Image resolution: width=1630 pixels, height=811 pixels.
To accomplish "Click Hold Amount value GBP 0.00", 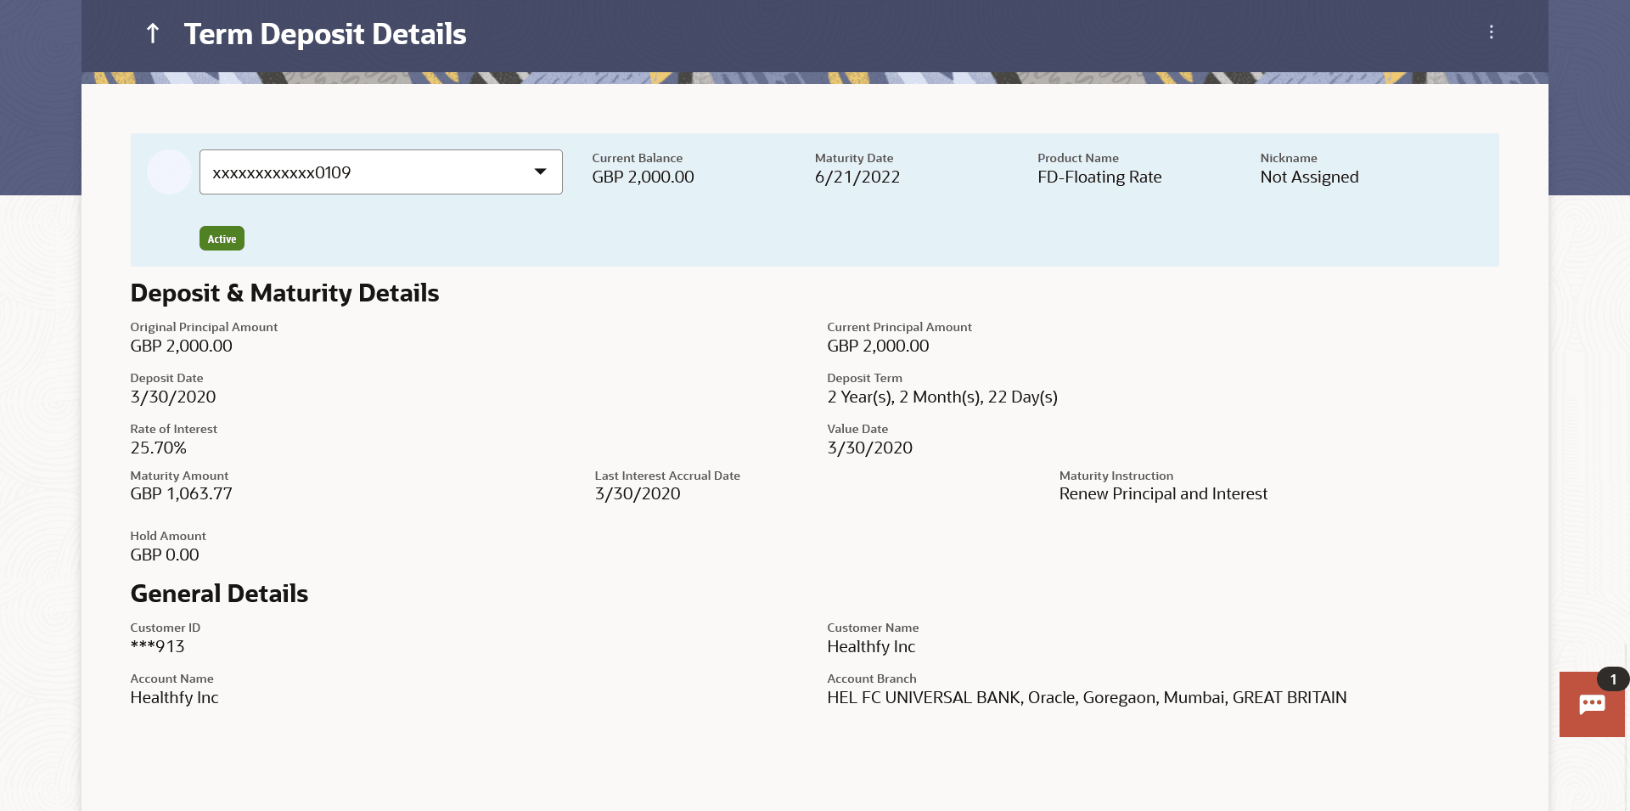I will pyautogui.click(x=165, y=555).
